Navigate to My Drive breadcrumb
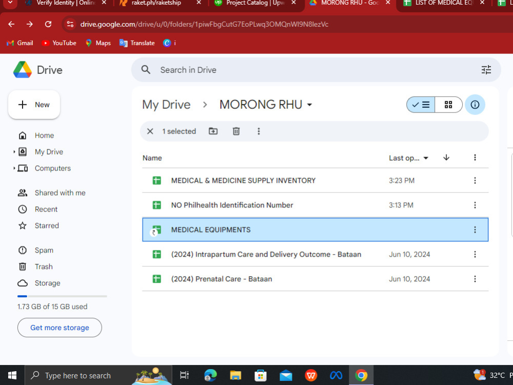Screen dimensions: 513x385 point(166,105)
